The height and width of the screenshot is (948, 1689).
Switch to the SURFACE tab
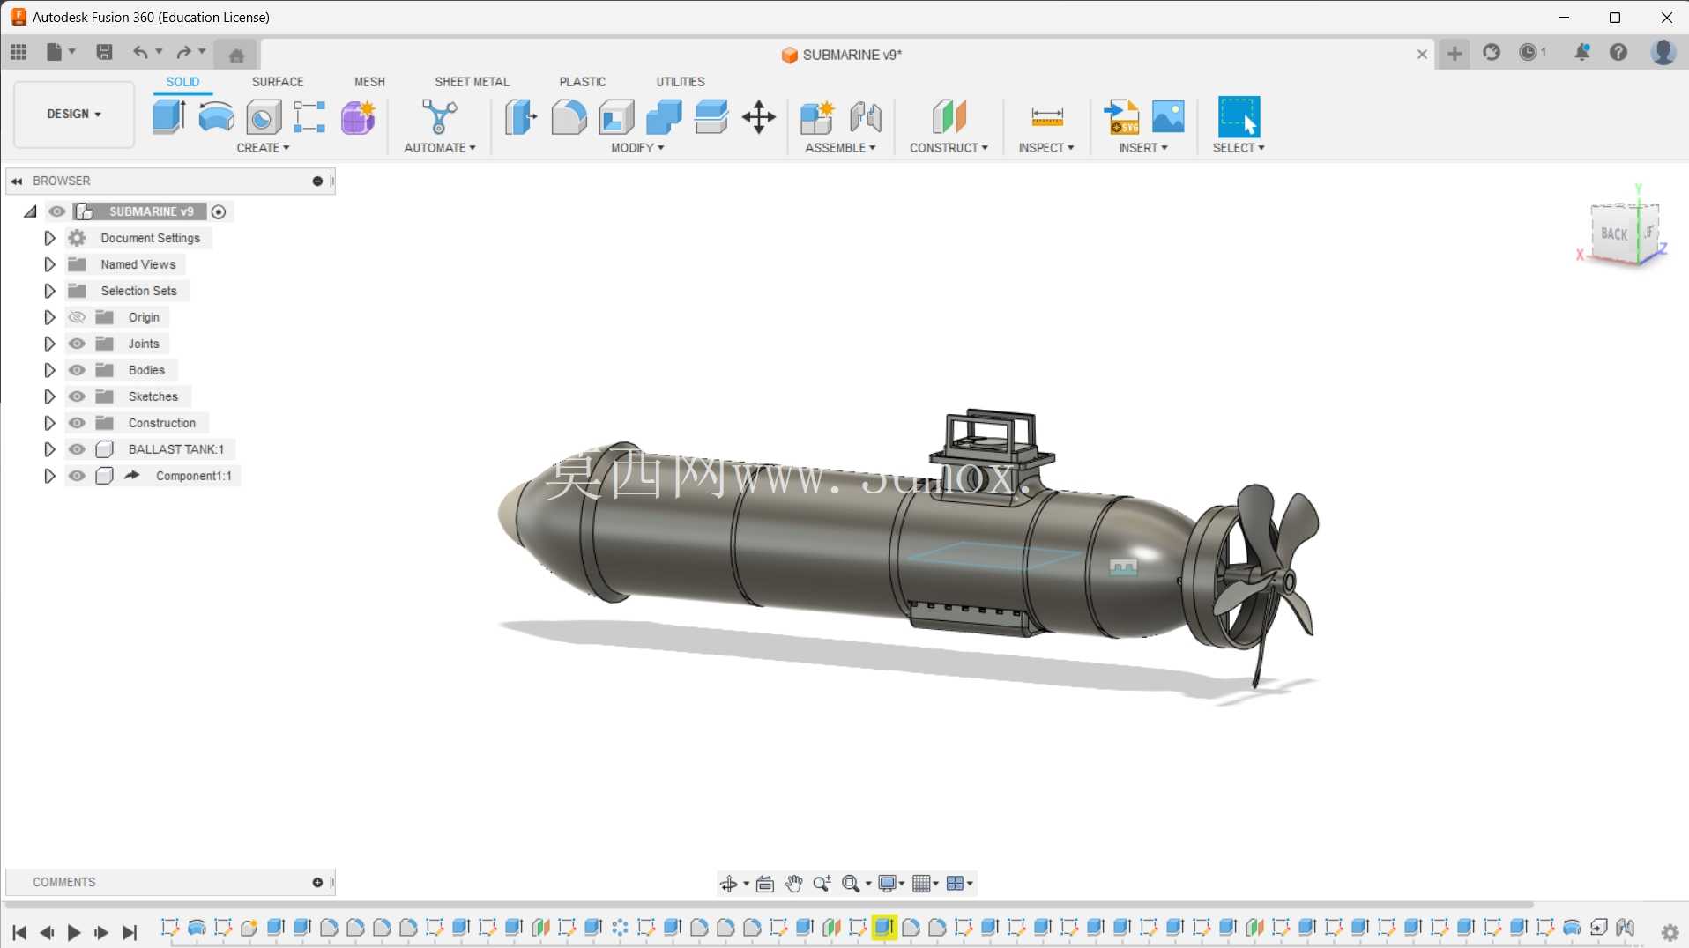click(x=278, y=82)
